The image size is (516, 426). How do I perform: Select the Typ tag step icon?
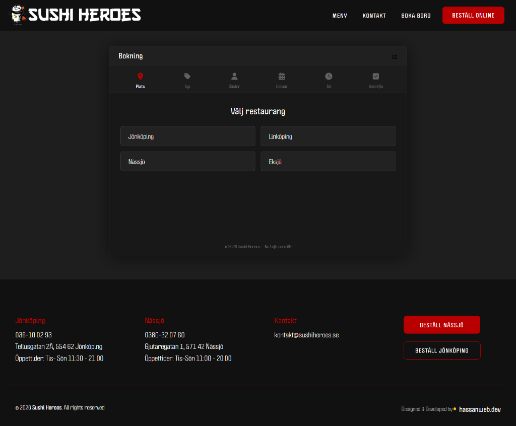tap(187, 77)
